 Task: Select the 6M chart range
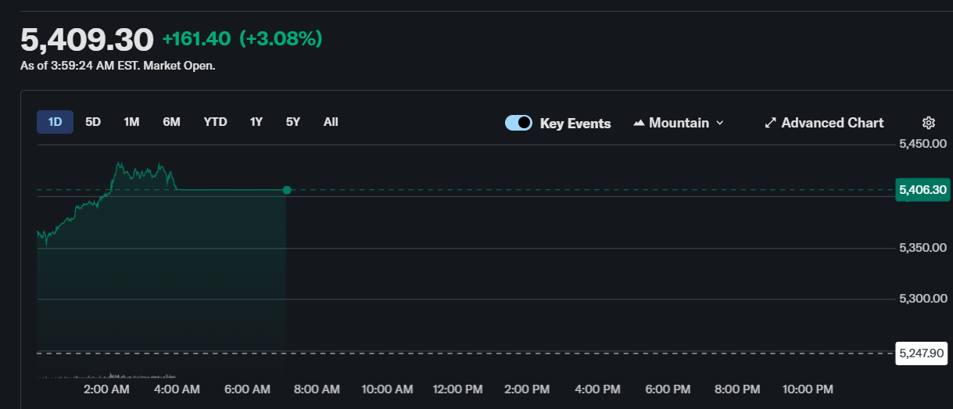pos(171,122)
